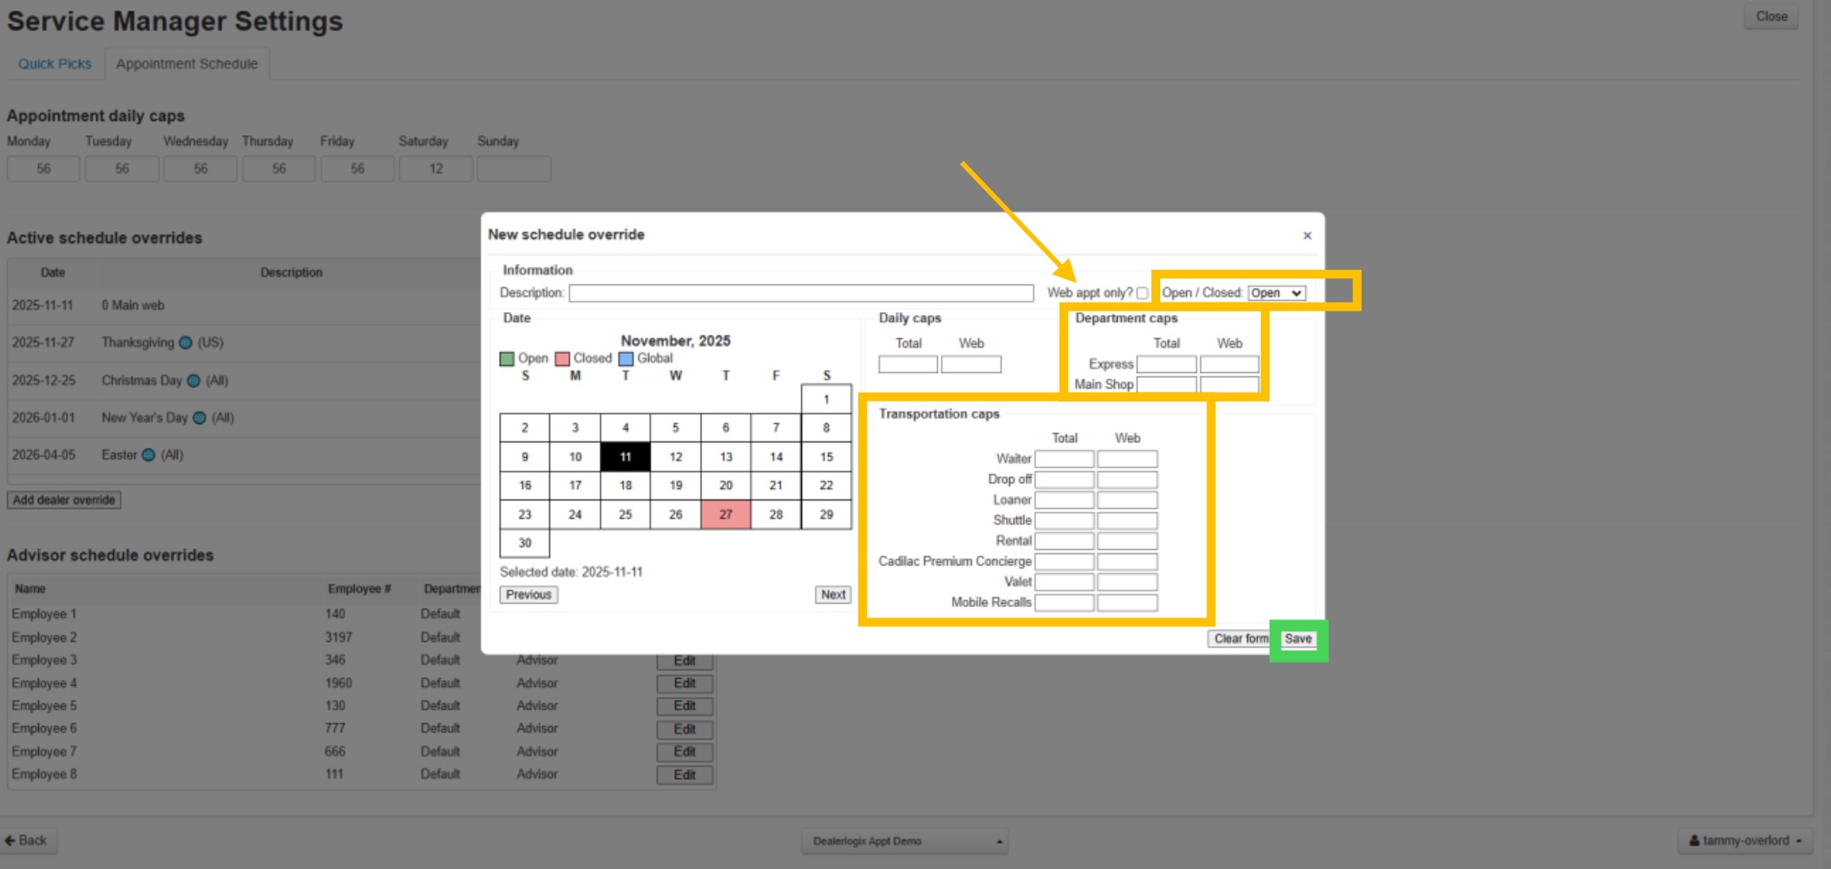This screenshot has width=1831, height=869.
Task: Click the red Closed legend swatch
Action: (562, 359)
